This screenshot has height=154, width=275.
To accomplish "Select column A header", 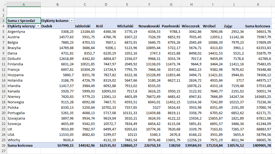I will [24, 4].
